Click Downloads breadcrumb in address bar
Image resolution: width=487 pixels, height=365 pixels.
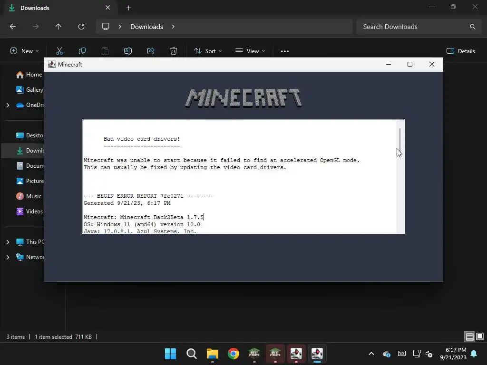[x=146, y=27]
